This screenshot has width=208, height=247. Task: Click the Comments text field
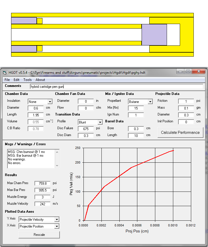click(116, 86)
